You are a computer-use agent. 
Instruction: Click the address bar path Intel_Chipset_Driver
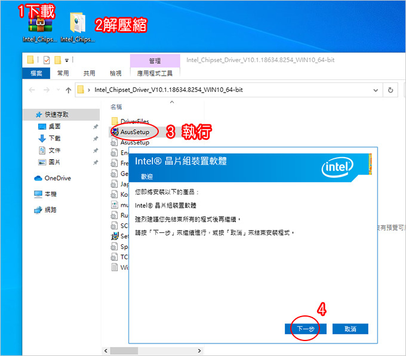pyautogui.click(x=168, y=90)
